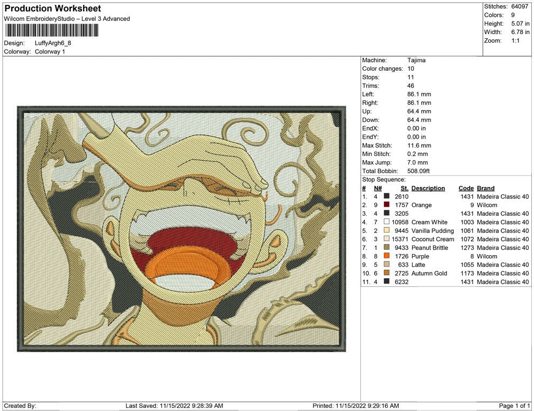Click the Stitches value 64097

(x=519, y=6)
